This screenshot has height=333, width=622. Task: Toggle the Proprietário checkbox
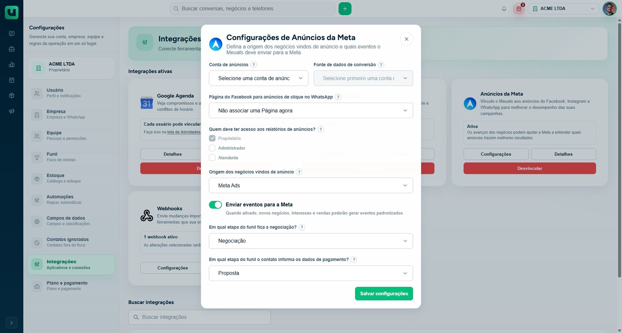(212, 138)
